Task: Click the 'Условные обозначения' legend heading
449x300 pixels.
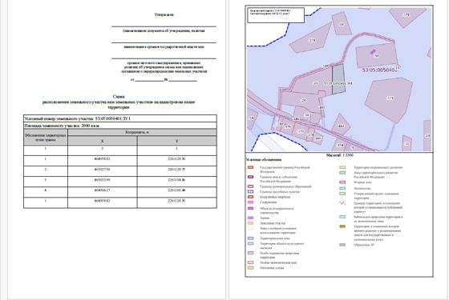Action: pos(264,160)
